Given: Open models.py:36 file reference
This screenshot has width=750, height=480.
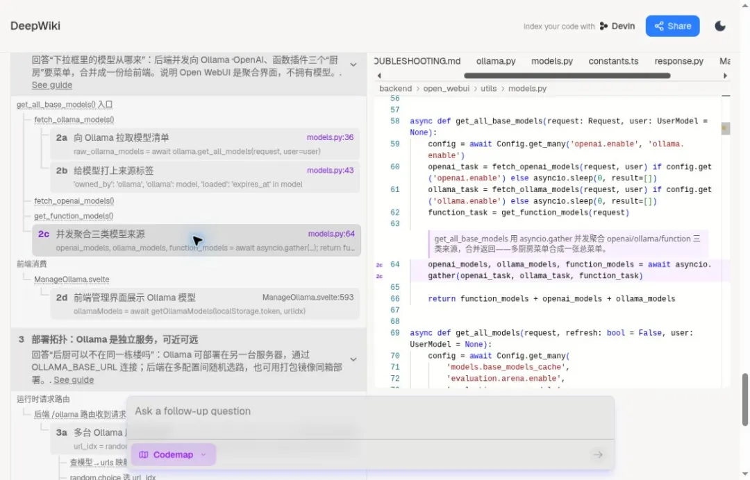Looking at the screenshot, I should pyautogui.click(x=330, y=137).
